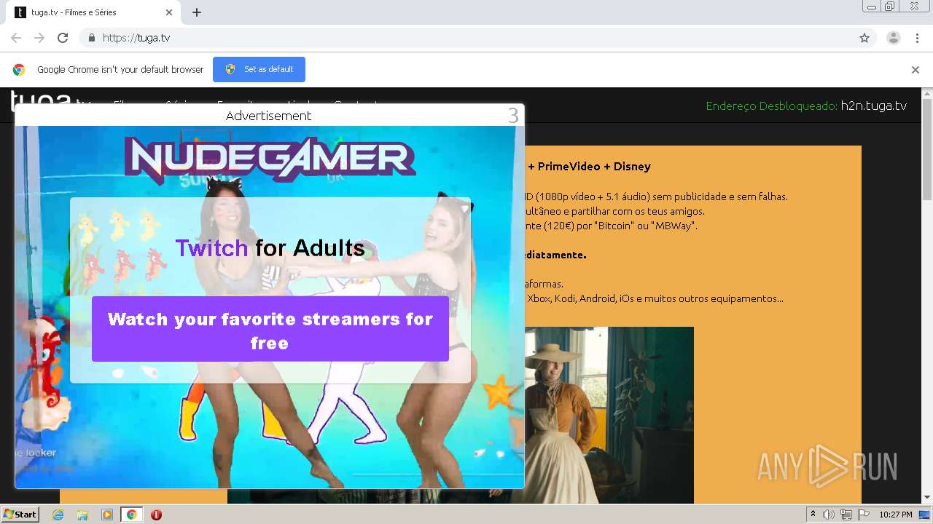
Task: Show hidden system tray icons
Action: pos(813,515)
